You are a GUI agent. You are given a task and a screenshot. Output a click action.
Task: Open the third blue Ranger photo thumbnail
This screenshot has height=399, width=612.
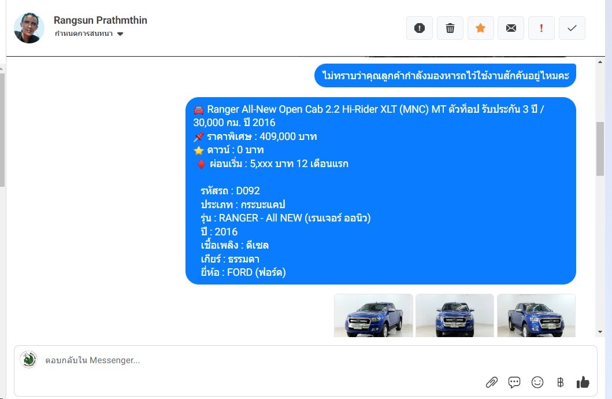[536, 316]
